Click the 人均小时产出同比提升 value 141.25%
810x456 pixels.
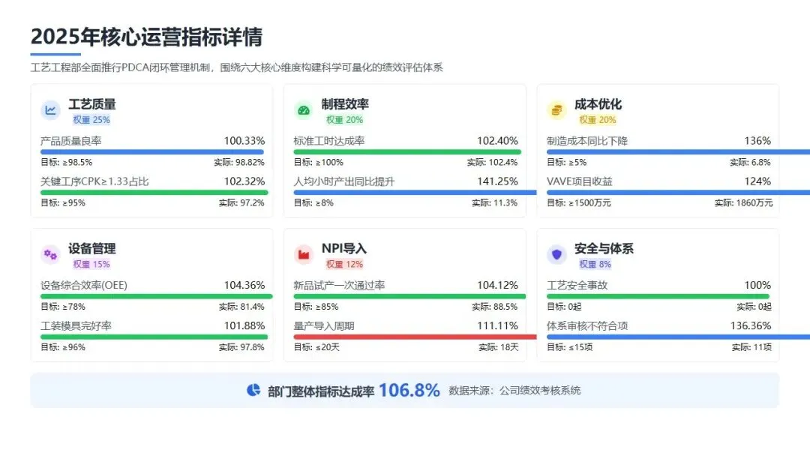497,181
